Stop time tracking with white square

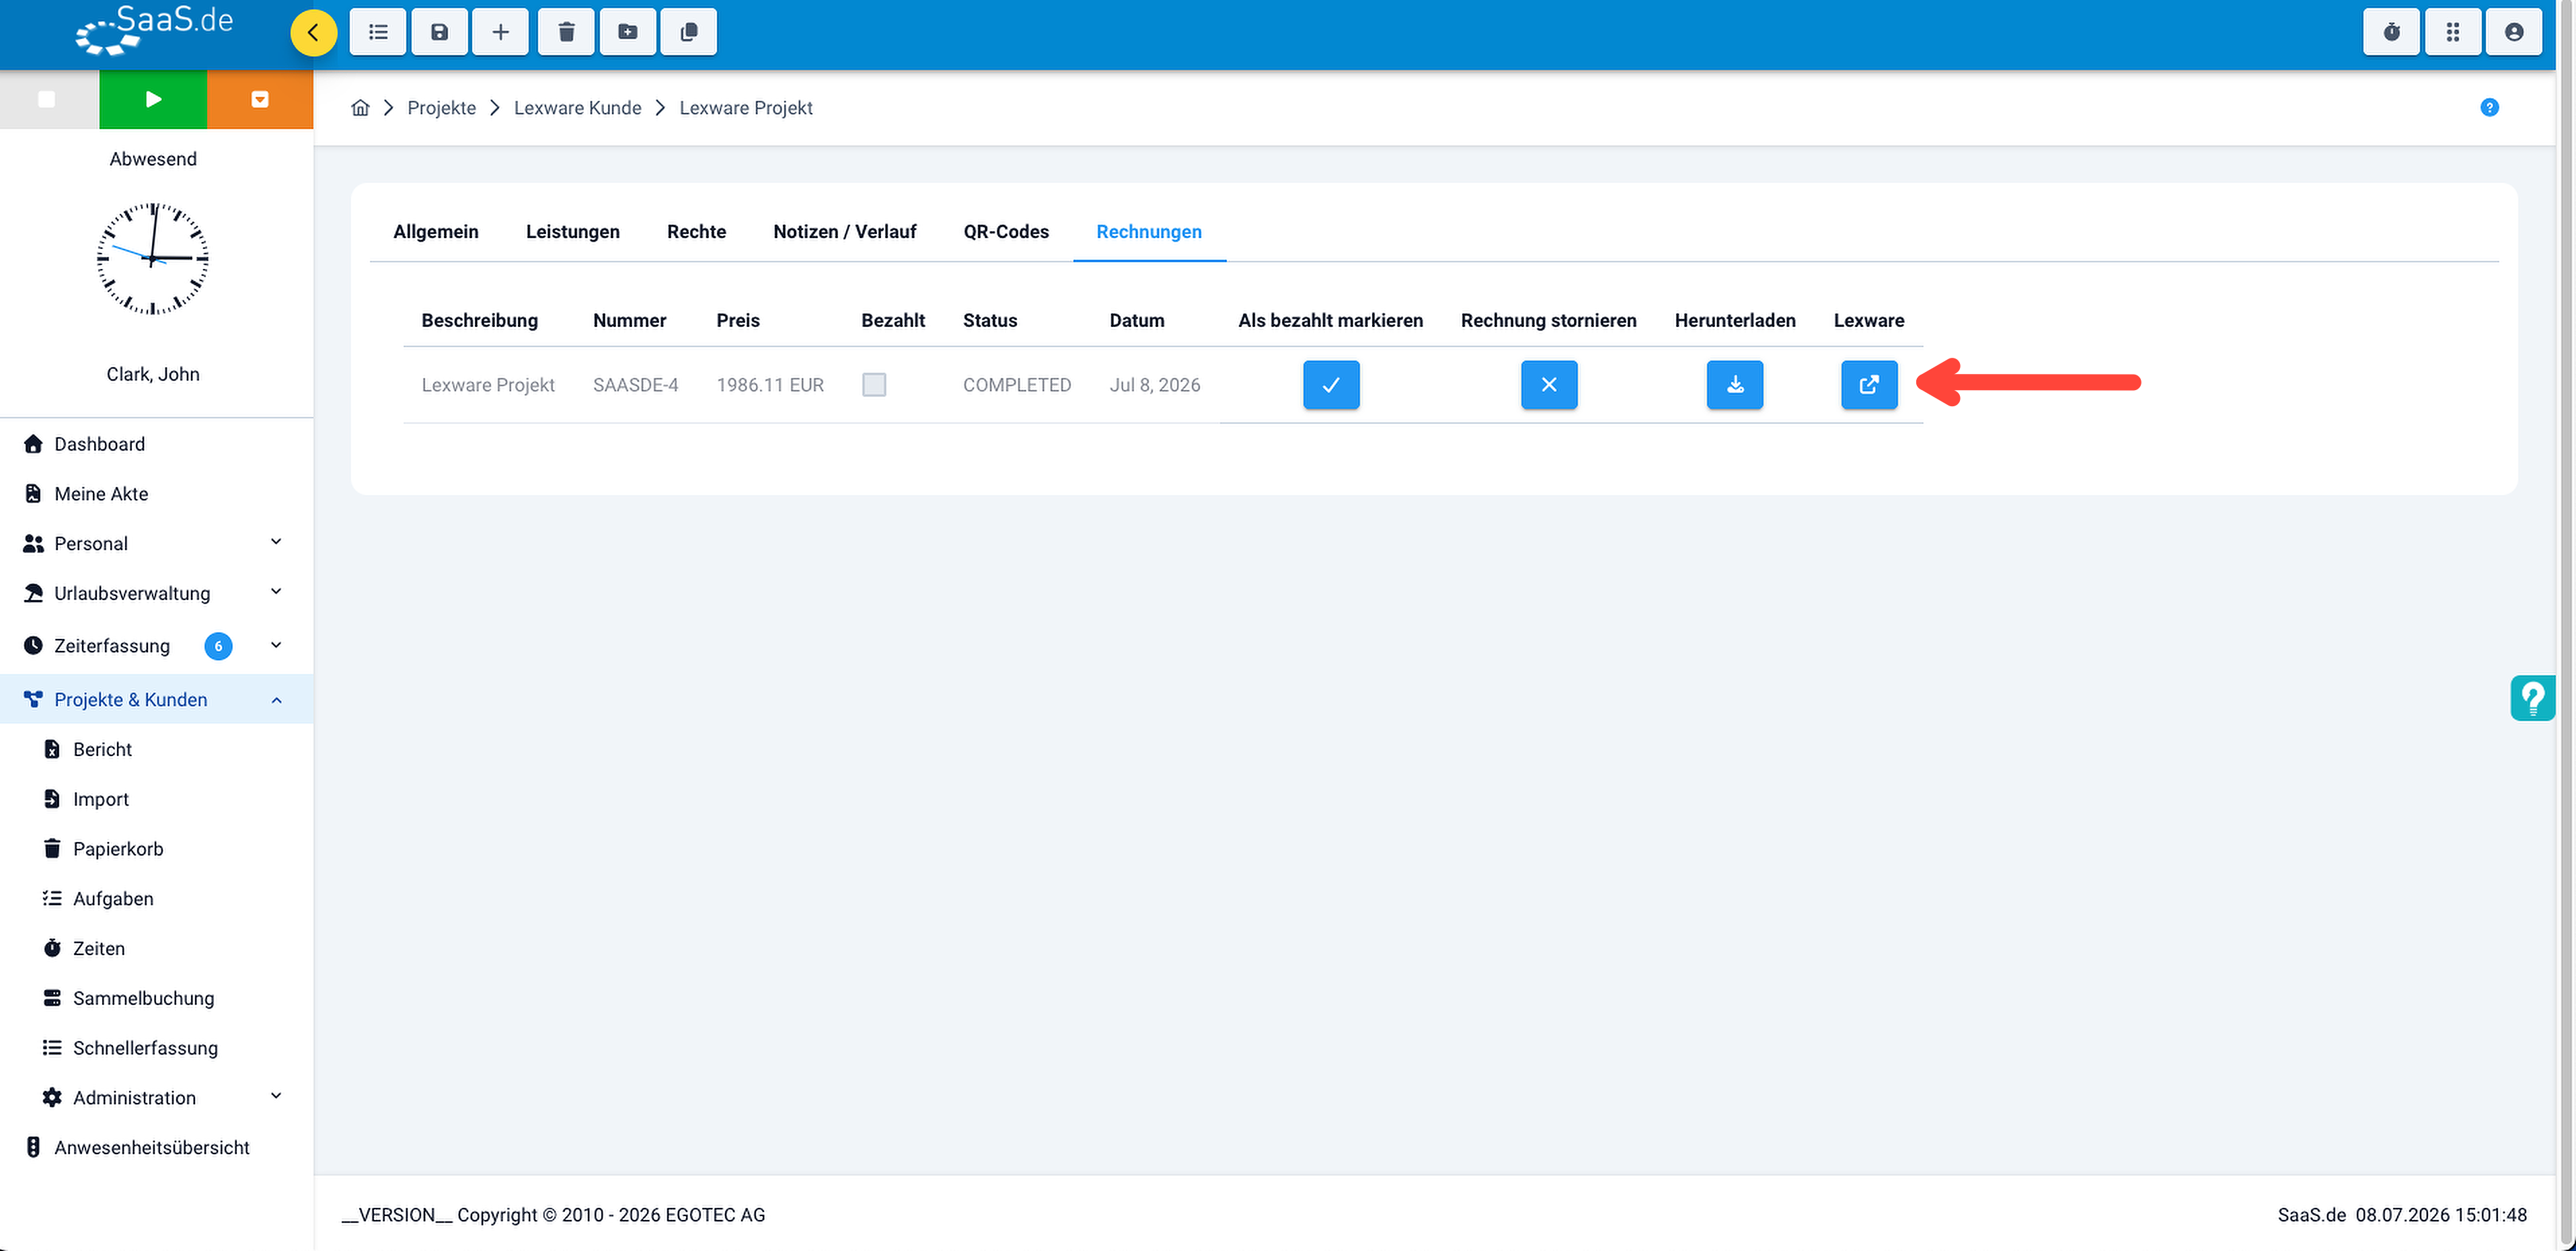(x=47, y=99)
